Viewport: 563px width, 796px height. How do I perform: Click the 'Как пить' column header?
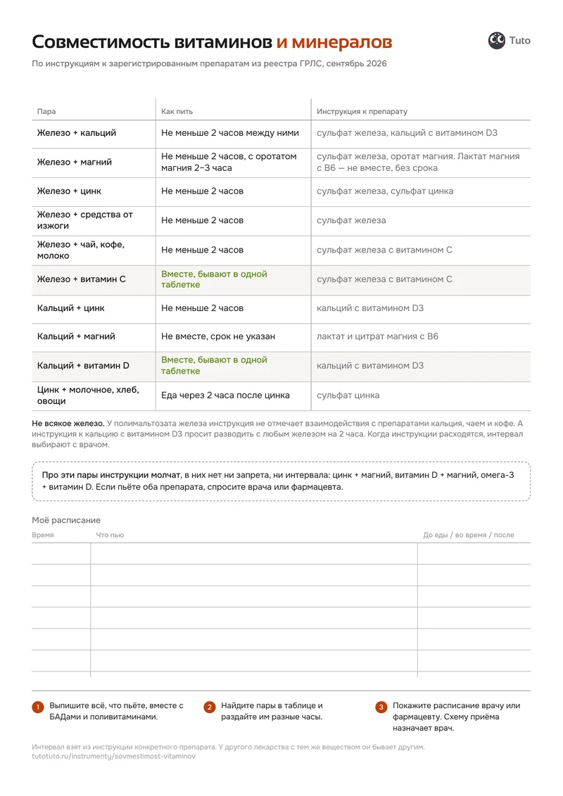pyautogui.click(x=177, y=111)
